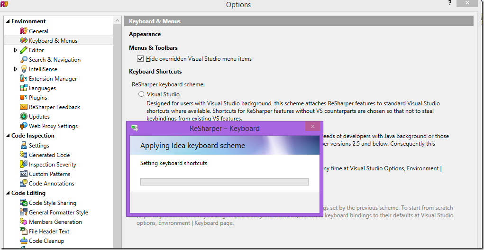Click the options tree scrollbar up arrow
This screenshot has width=484, height=250.
(x=117, y=20)
